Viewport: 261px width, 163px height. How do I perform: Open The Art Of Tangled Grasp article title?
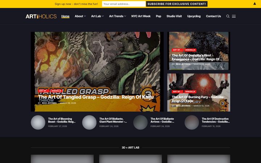pos(96,97)
